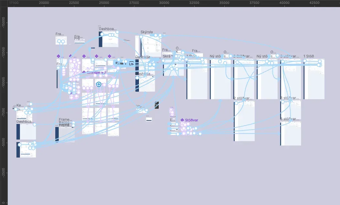Select the lowest 3 stöðvar... frame thumbnail

[x=291, y=133]
